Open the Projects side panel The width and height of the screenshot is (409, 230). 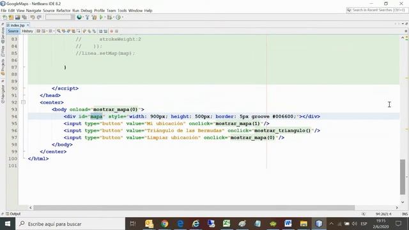[x=3, y=67]
